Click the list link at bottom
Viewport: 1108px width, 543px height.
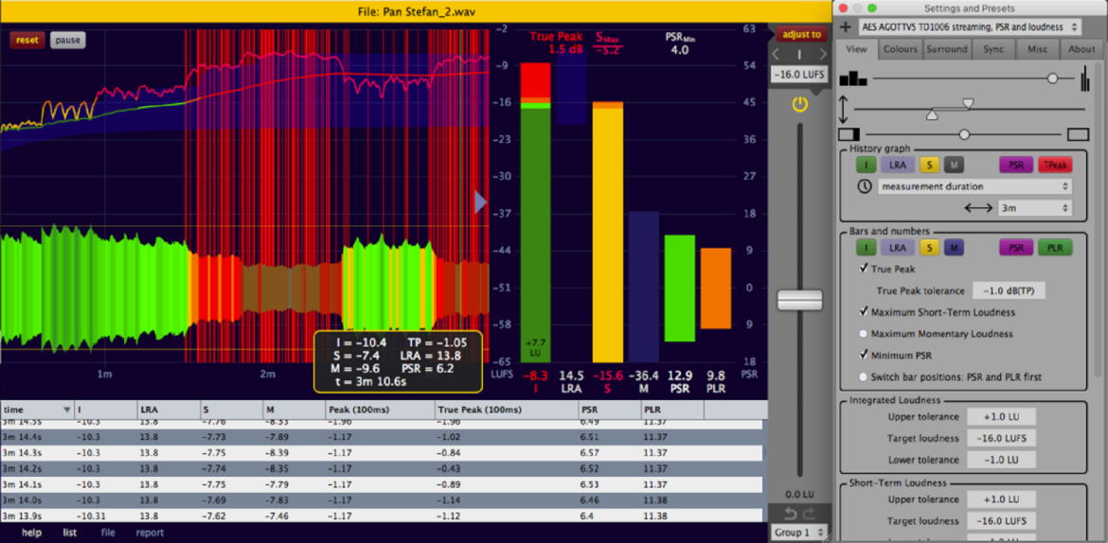click(70, 534)
